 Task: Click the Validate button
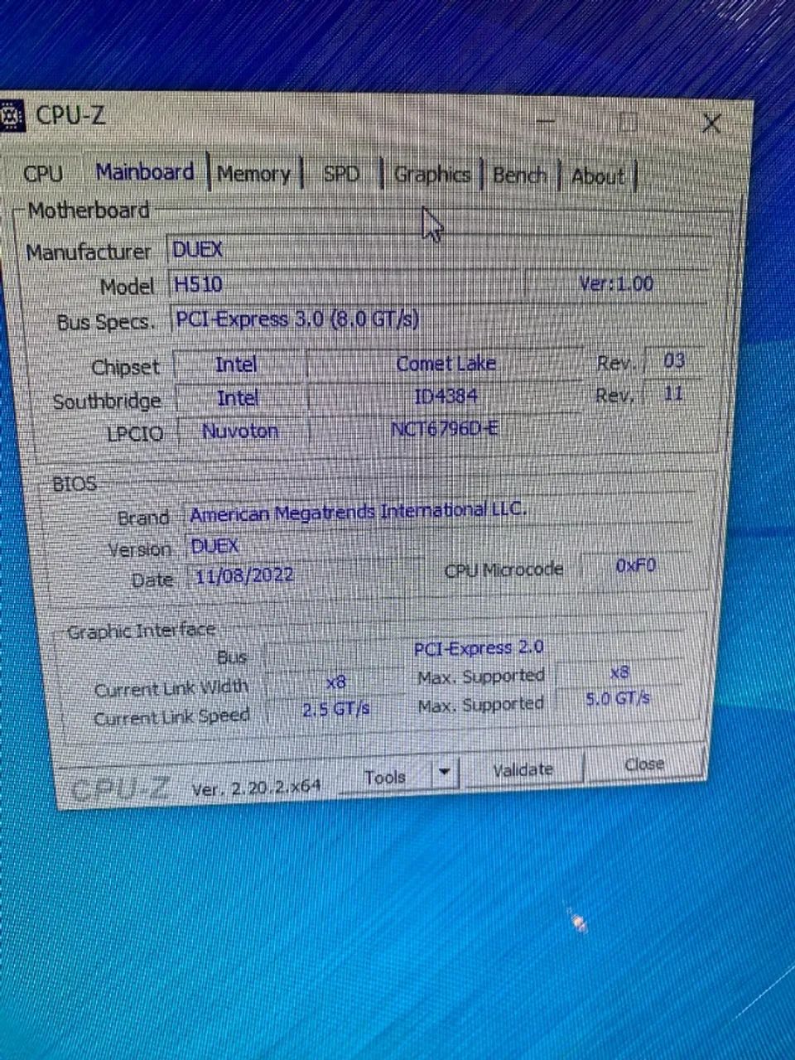[523, 770]
